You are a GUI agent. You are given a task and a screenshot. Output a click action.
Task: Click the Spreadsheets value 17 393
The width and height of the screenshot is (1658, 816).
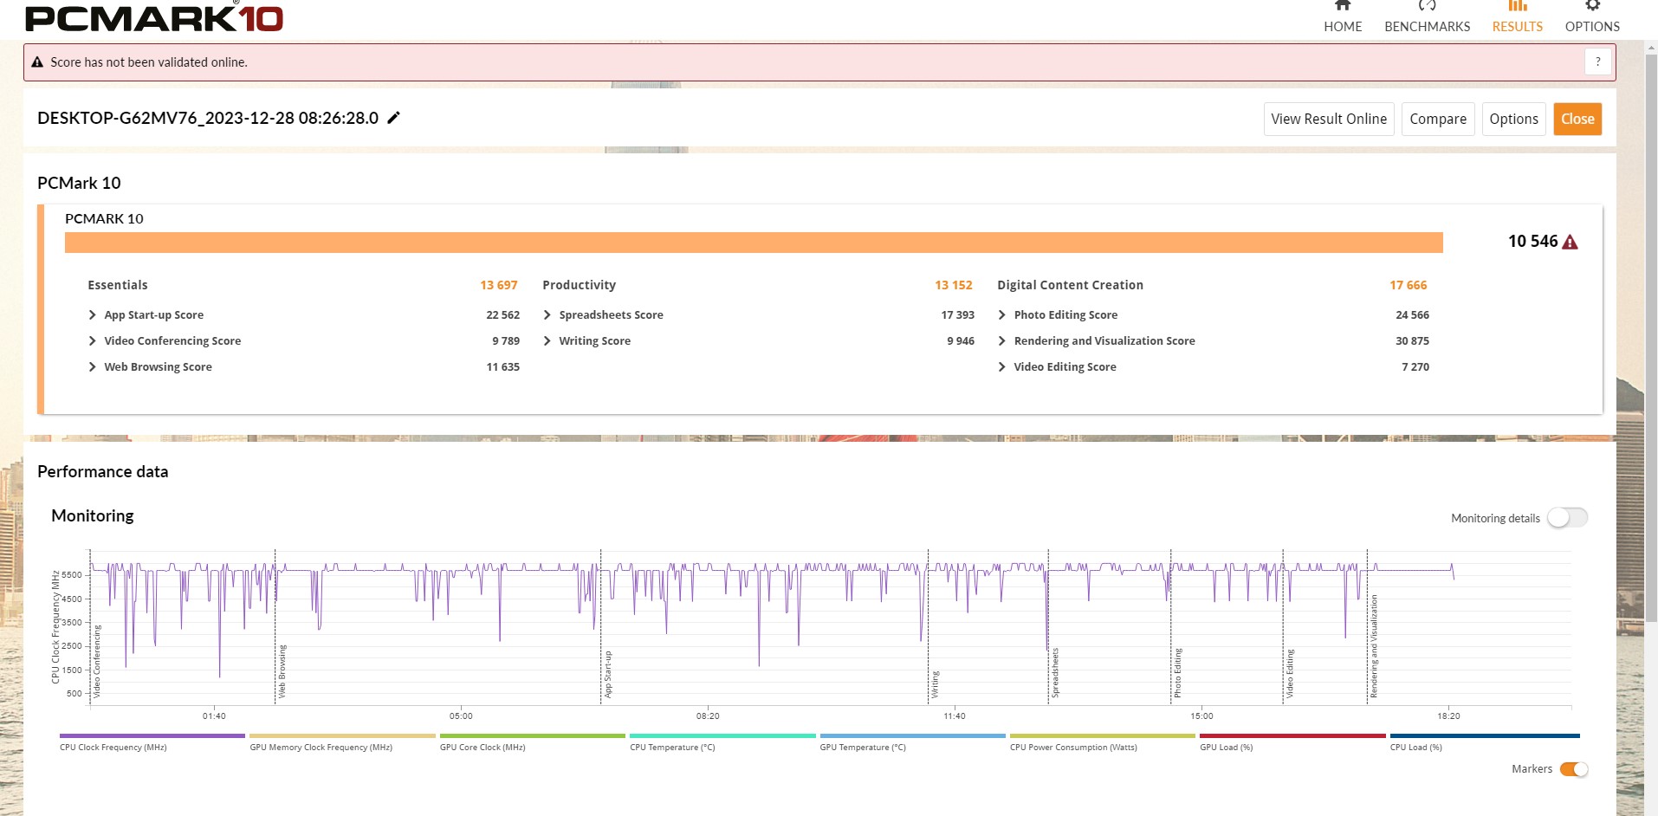(x=957, y=315)
